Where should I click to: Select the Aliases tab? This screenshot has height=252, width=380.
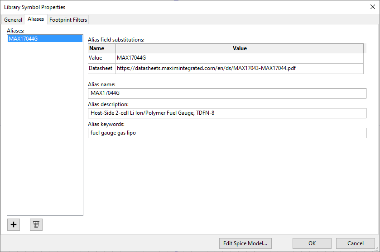[x=36, y=19]
